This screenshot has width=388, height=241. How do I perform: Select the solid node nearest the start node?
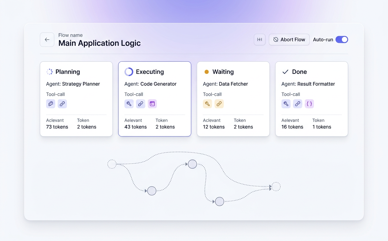pos(152,191)
